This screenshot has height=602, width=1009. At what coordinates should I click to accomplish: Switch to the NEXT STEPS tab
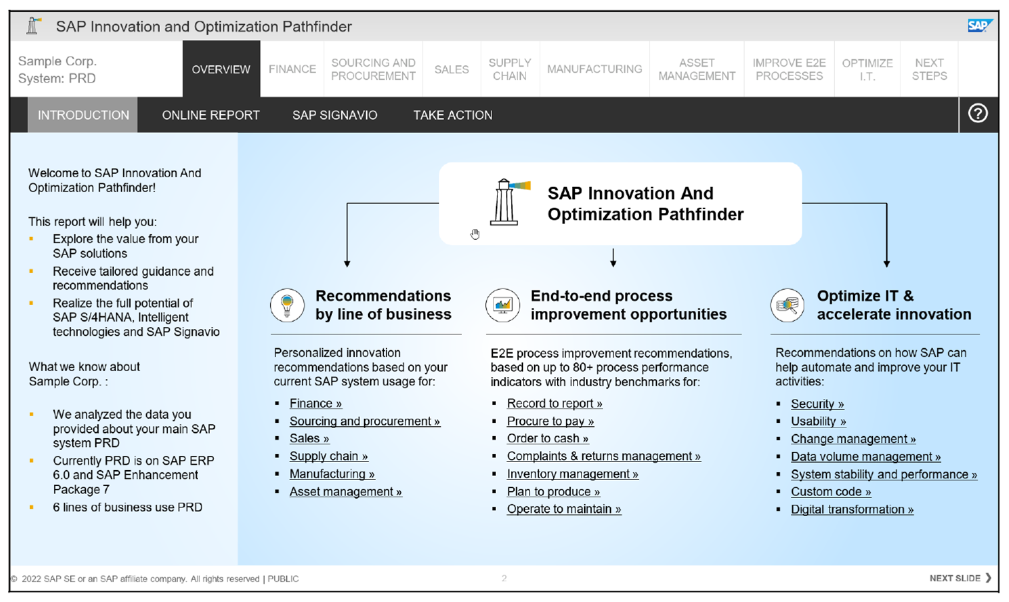pos(929,69)
